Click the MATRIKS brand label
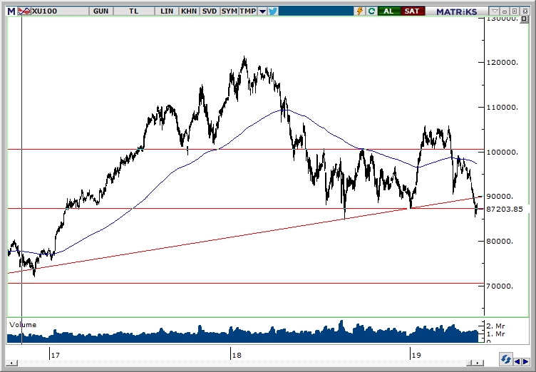 coord(456,11)
